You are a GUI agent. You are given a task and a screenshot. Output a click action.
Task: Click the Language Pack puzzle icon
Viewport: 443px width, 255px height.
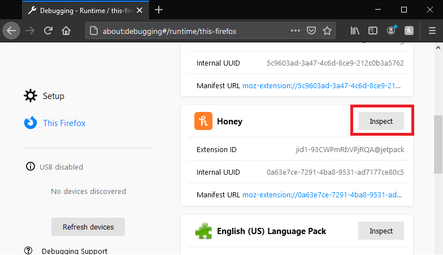pyautogui.click(x=203, y=231)
